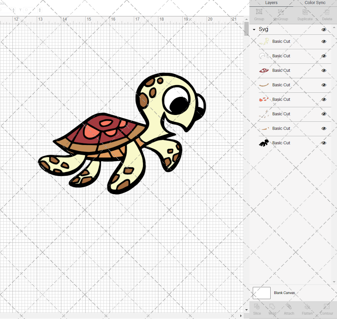337x319 pixels.
Task: Collapse the Svg group arrow
Action: [254, 29]
